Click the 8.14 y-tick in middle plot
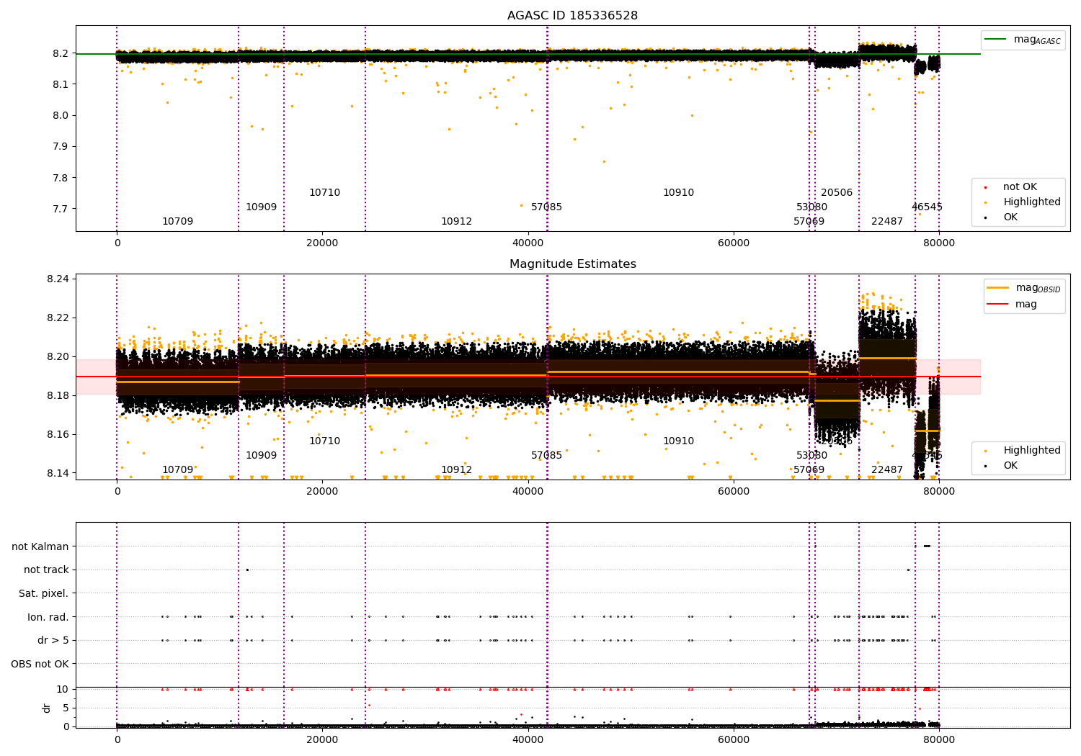The image size is (1081, 756). click(58, 473)
